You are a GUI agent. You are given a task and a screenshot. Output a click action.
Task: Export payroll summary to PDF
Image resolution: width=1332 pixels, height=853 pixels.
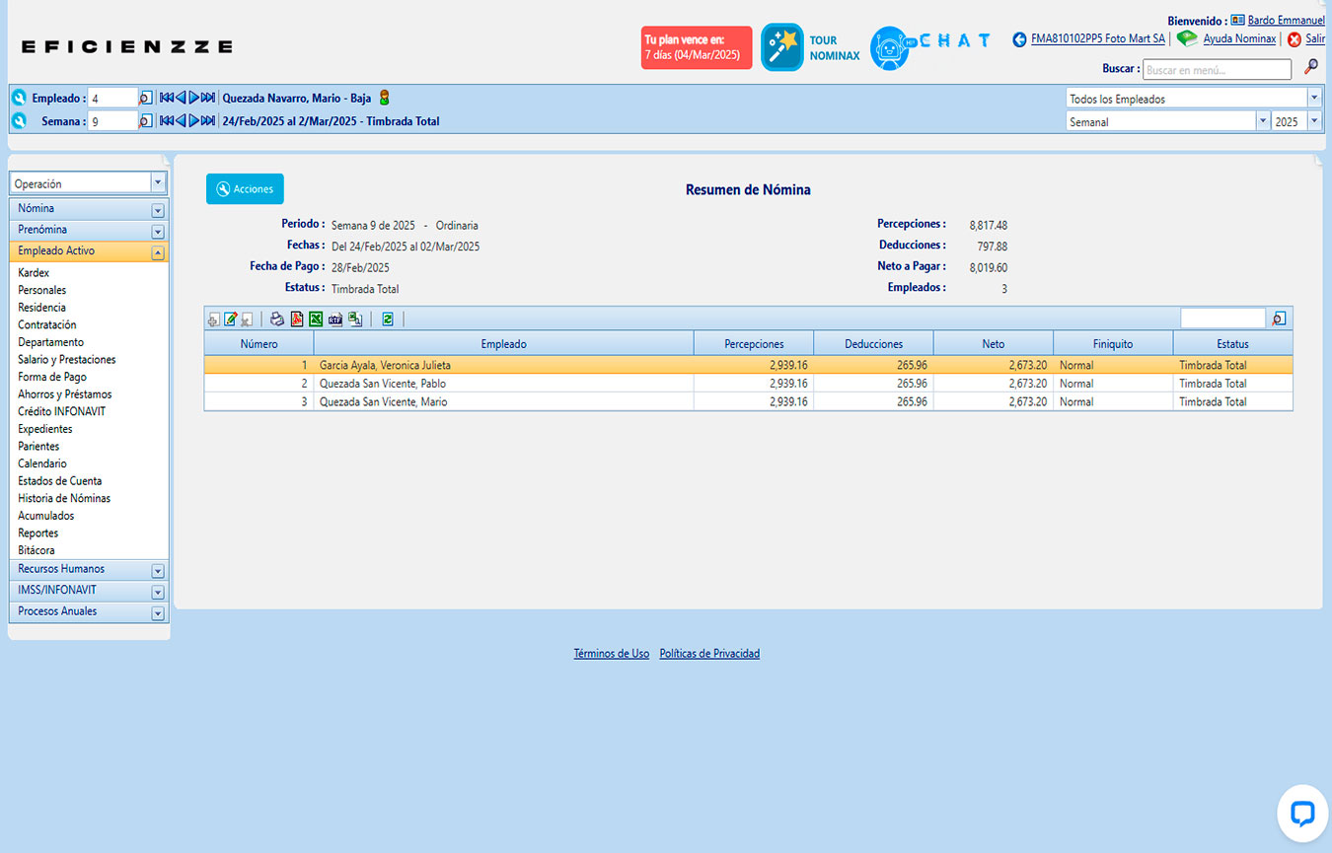click(x=297, y=319)
